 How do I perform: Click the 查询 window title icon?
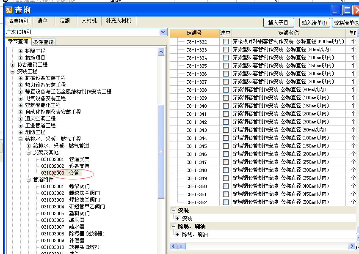pyautogui.click(x=9, y=10)
